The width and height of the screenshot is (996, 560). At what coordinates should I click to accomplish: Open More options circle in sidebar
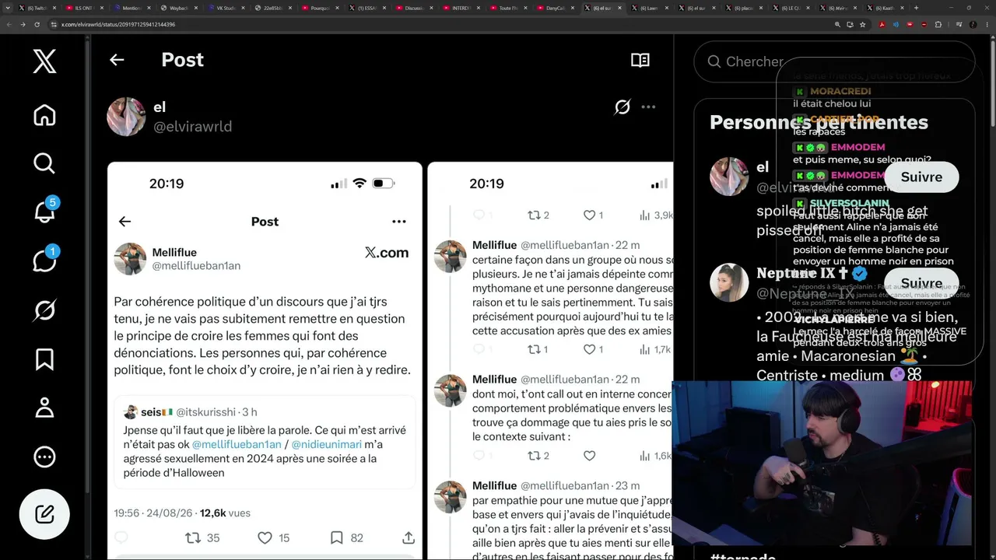(x=44, y=457)
